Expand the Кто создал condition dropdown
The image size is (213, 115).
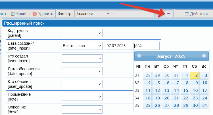[x=82, y=59]
